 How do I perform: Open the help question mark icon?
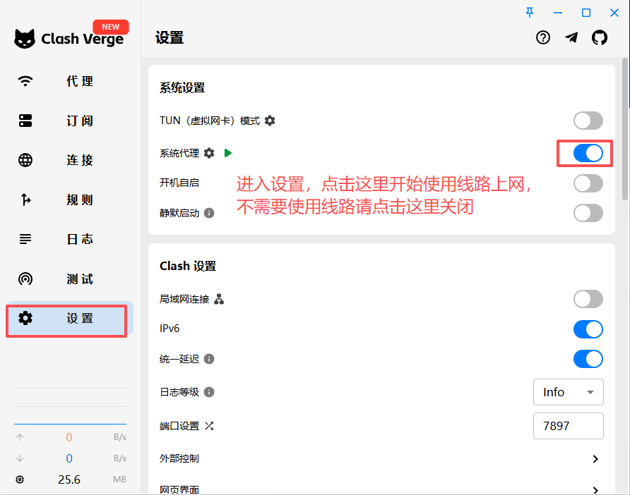pyautogui.click(x=543, y=38)
